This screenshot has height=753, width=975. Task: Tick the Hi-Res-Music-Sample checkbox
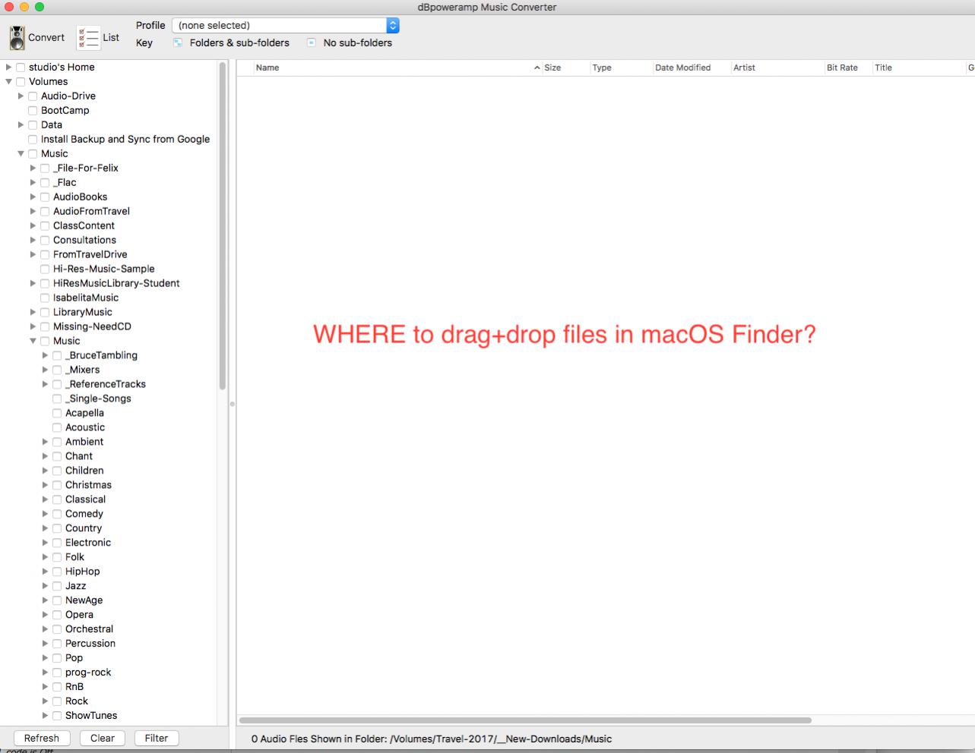tap(45, 269)
